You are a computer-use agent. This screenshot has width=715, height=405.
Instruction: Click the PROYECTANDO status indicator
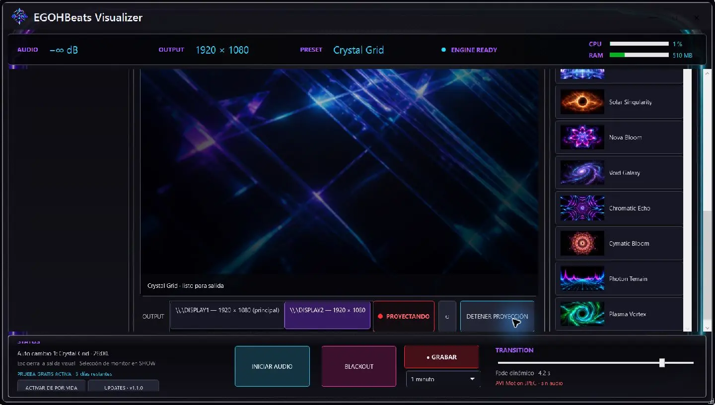pyautogui.click(x=404, y=316)
